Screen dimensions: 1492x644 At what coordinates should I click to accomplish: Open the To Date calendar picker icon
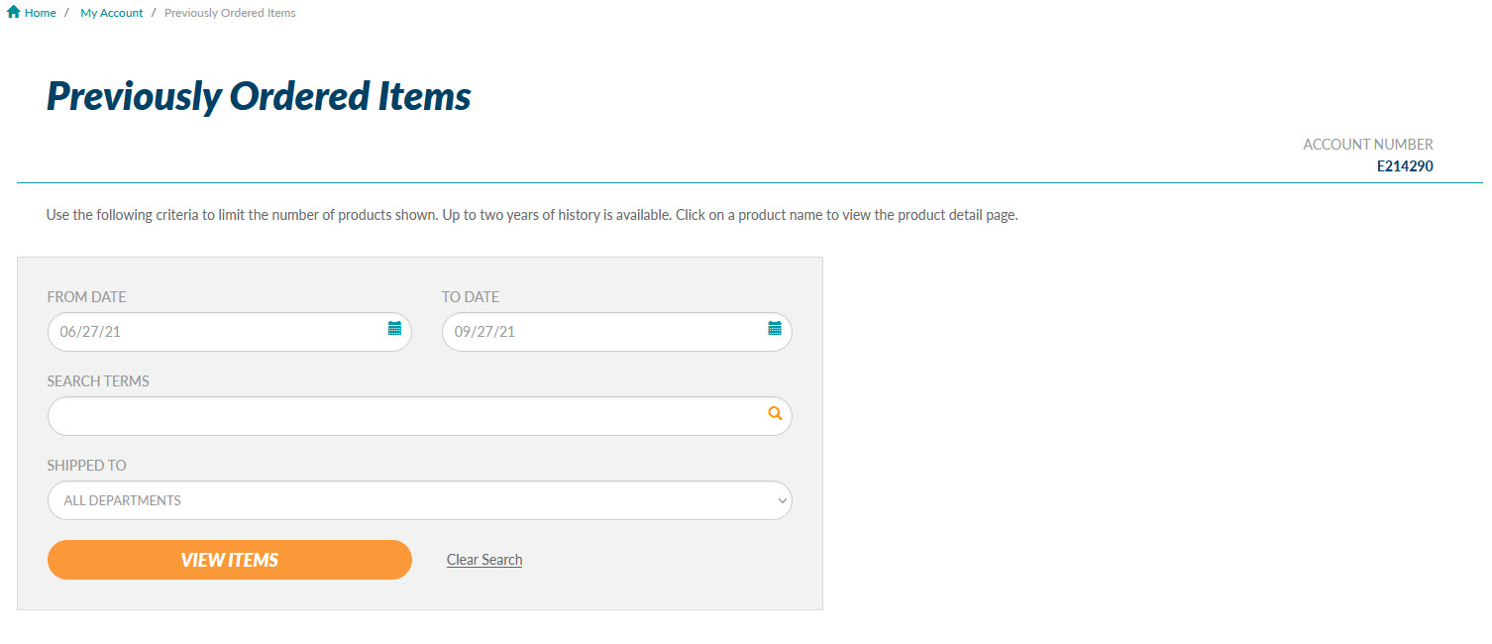(x=775, y=328)
